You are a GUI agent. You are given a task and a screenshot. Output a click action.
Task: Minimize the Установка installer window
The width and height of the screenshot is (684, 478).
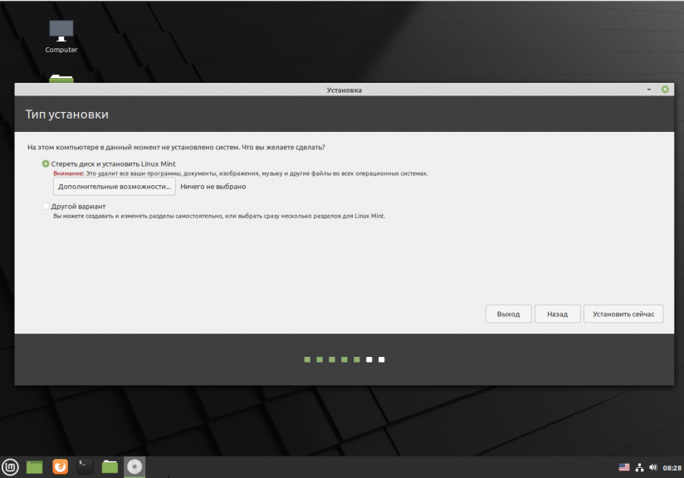[648, 90]
